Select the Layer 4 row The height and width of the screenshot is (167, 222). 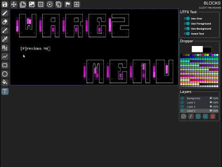(x=199, y=111)
